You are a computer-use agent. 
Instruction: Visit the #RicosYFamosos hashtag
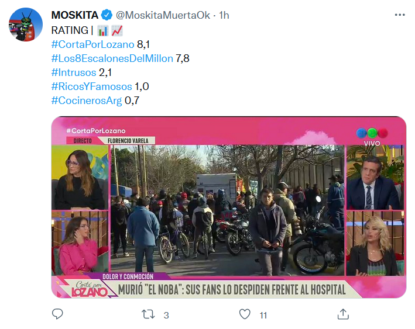pyautogui.click(x=91, y=86)
